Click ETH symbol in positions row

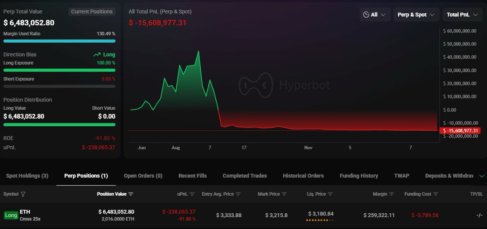point(25,212)
